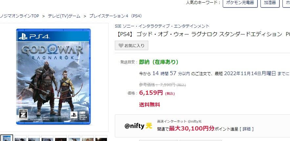Select the fifth dark product thumbnail

61,138
